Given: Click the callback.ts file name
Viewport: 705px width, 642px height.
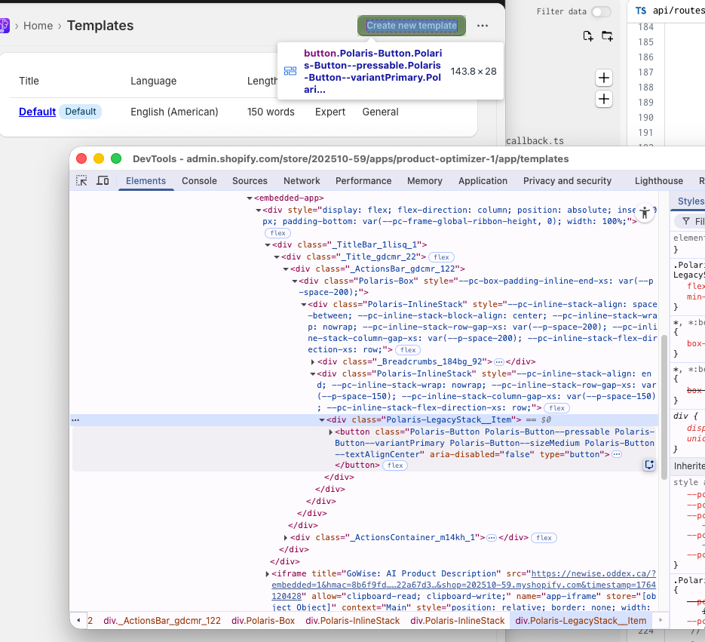Looking at the screenshot, I should tap(535, 141).
